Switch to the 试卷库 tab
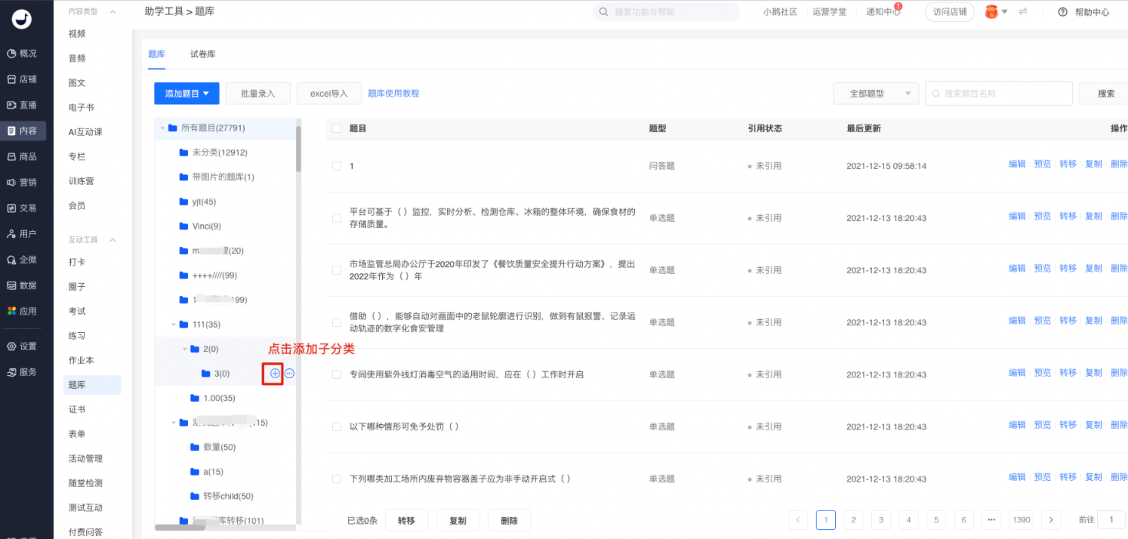Screen dimensions: 1128x539 click(x=202, y=54)
